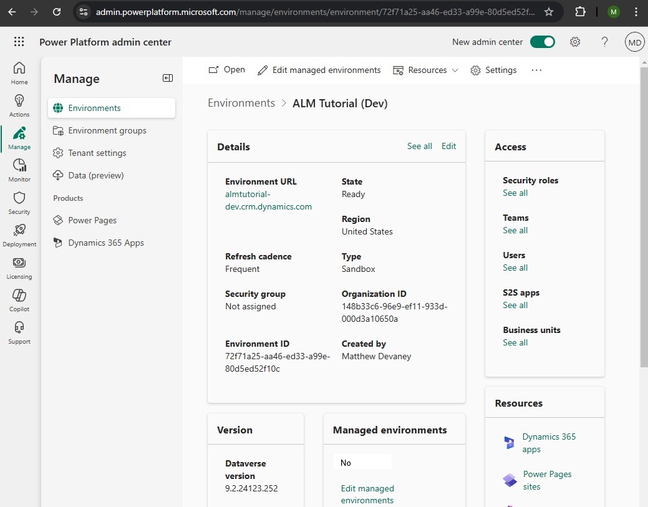
Task: Click browser back arrow
Action: tap(12, 12)
